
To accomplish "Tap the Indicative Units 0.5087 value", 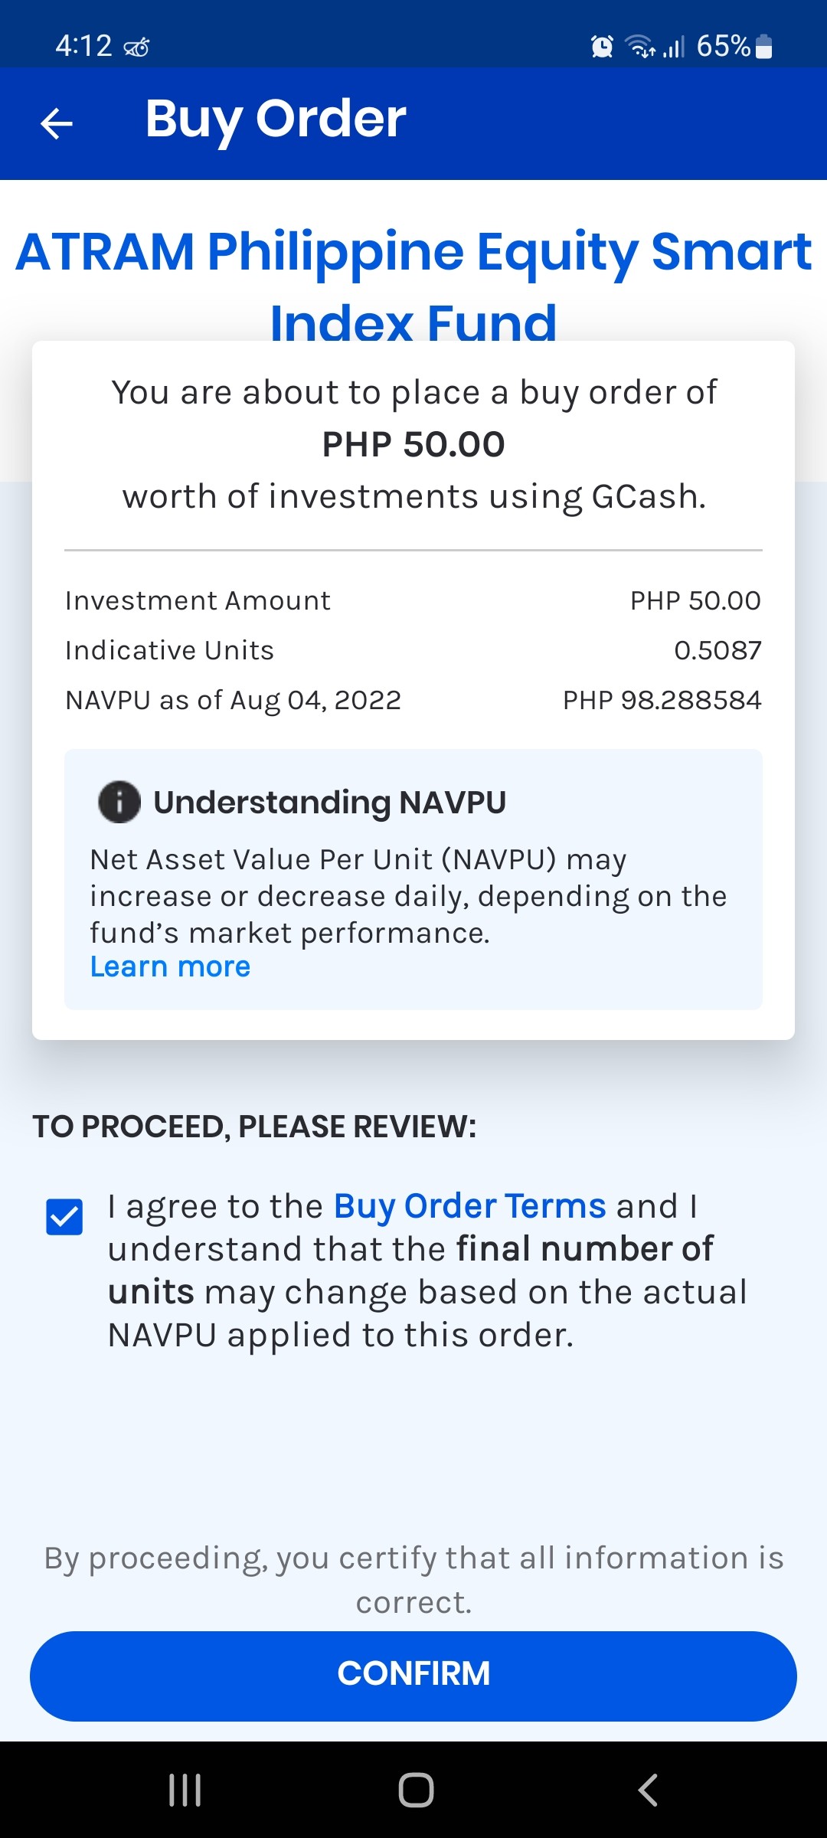I will pyautogui.click(x=717, y=650).
